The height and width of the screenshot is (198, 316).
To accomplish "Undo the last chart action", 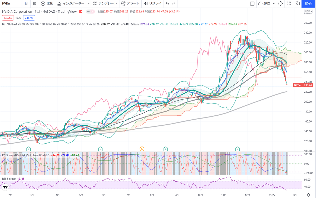I will point(167,3).
